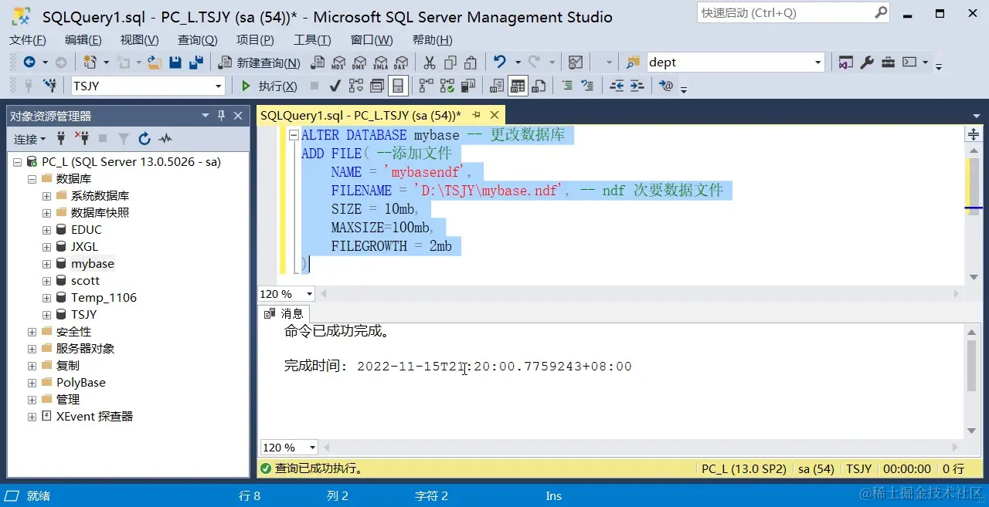Click the Navigate Backward arrow icon
Image resolution: width=989 pixels, height=507 pixels.
[29, 63]
